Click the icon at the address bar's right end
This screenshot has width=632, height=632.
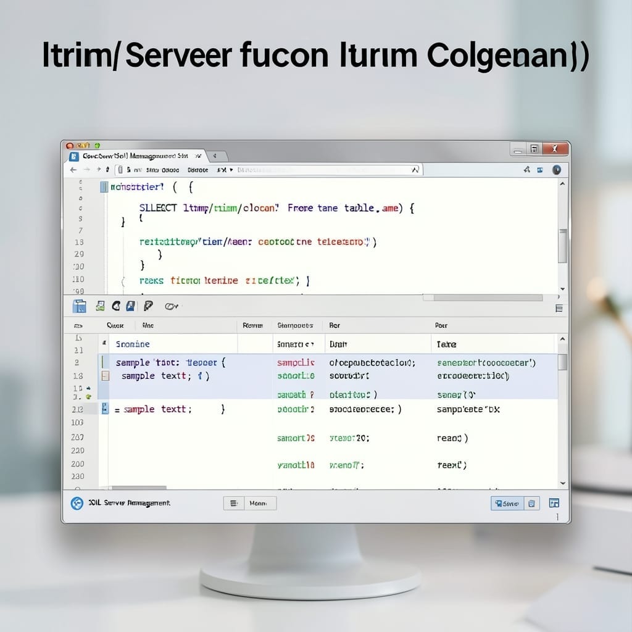[415, 170]
